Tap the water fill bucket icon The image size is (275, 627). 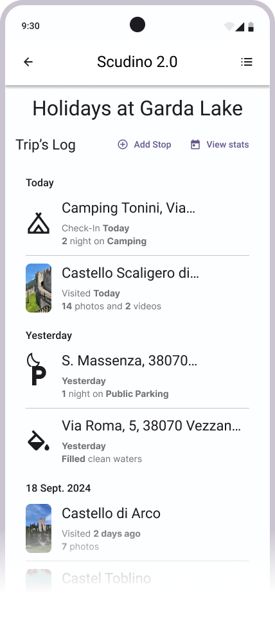pyautogui.click(x=39, y=441)
